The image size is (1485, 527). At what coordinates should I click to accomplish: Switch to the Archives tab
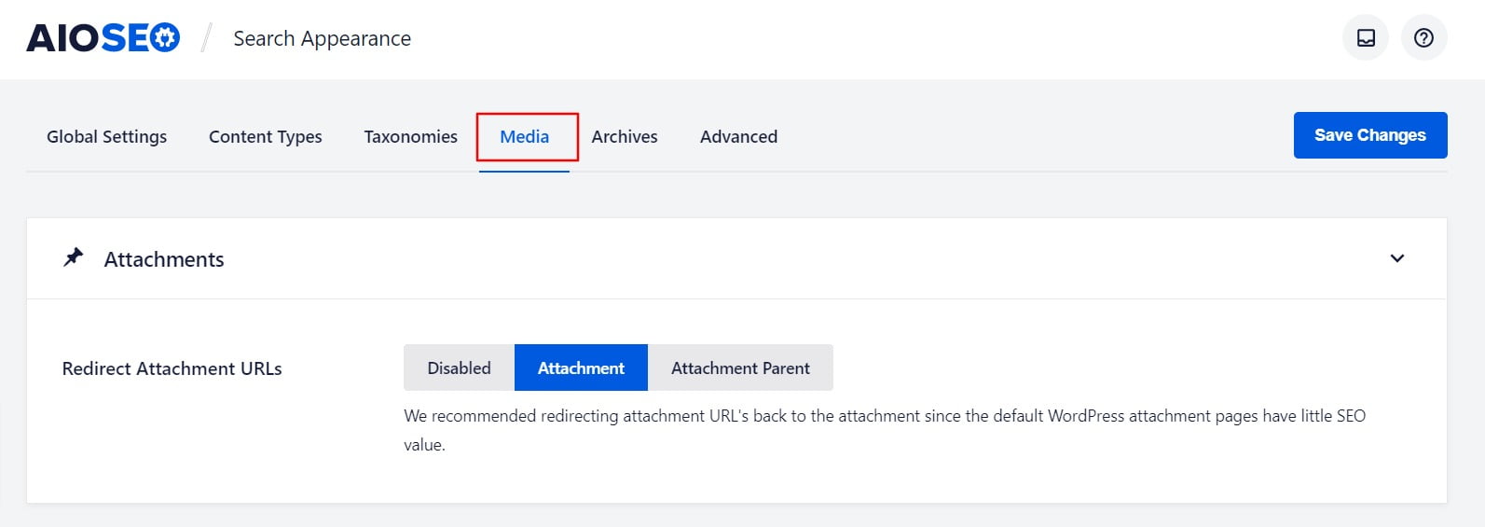pos(625,137)
